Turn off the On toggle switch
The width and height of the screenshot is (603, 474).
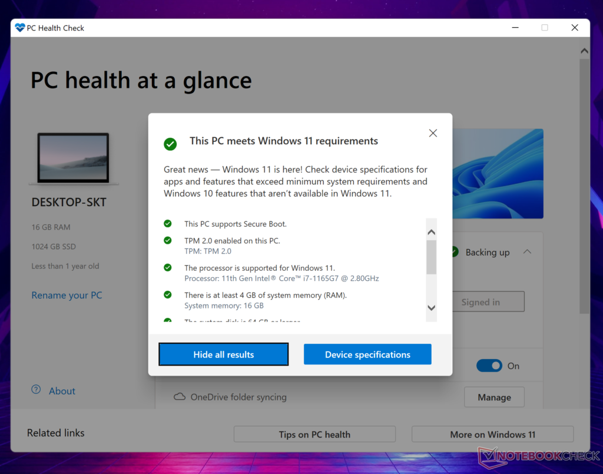[x=489, y=365]
